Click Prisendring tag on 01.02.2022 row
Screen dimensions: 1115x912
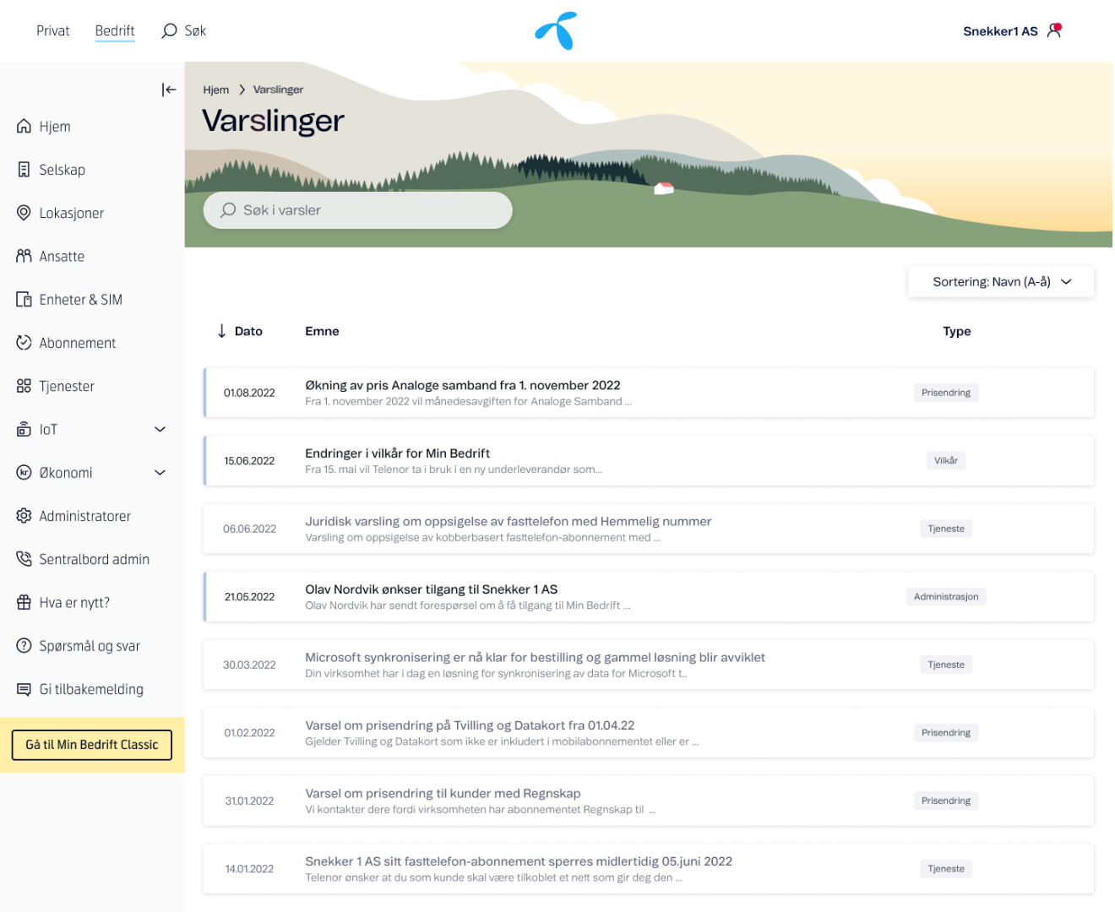[x=946, y=733]
